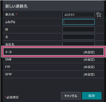
Task: Click the 新しい連絡先 dialog title
Action: pos(16,6)
